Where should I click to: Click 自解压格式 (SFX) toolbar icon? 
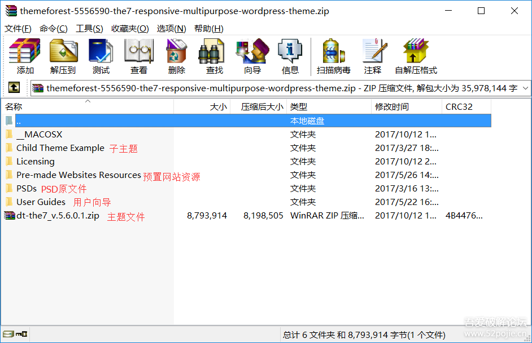pos(416,51)
